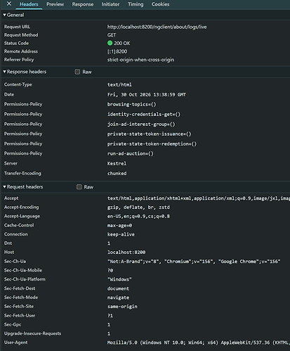This screenshot has width=290, height=351.
Task: Select Sec-Ch-Ua-Platform value "Windows"
Action: click(119, 279)
